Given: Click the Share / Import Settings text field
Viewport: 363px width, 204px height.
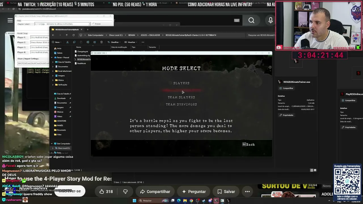Looking at the screenshot, I should coord(33,63).
